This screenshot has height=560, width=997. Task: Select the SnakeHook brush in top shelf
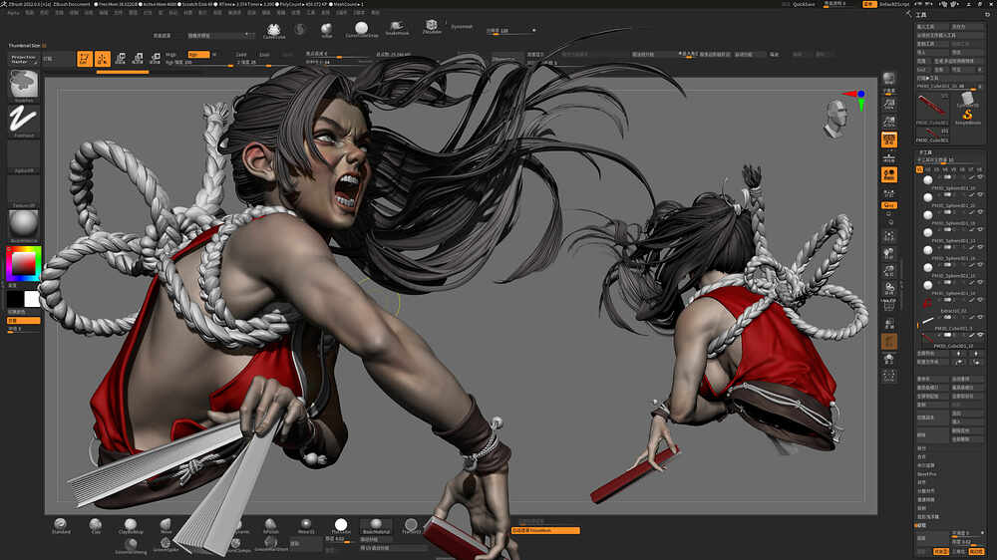[x=397, y=27]
